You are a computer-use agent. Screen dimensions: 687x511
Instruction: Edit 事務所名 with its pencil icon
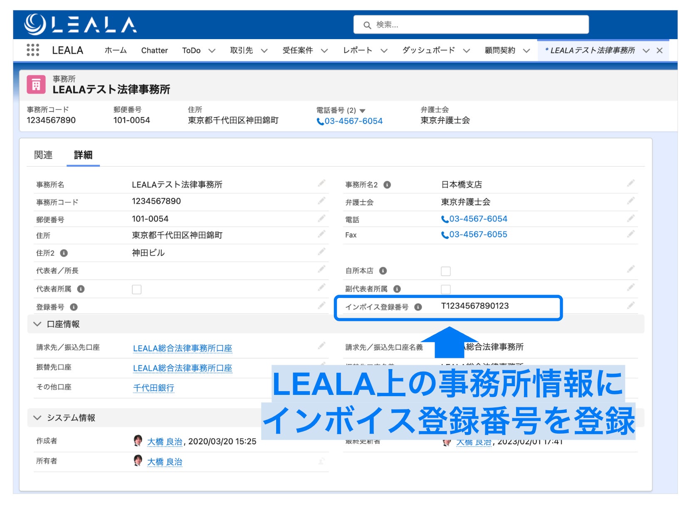[x=321, y=183]
